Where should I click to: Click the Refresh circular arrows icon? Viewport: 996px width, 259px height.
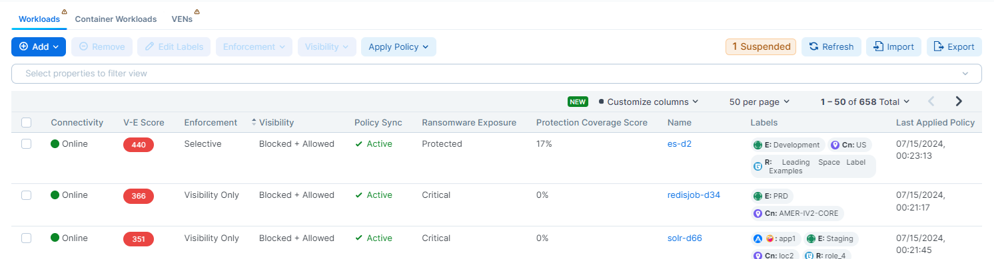[x=813, y=46]
